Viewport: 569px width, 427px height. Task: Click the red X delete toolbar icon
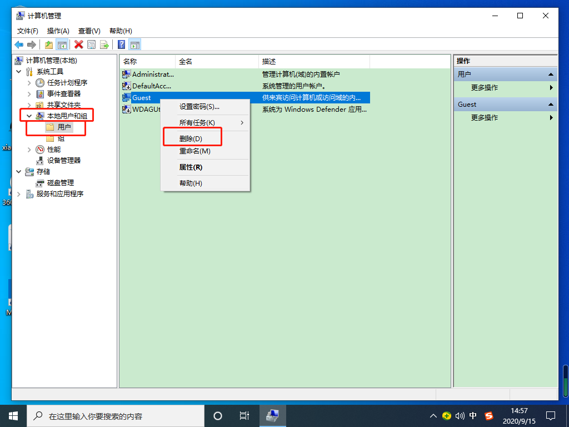[79, 44]
